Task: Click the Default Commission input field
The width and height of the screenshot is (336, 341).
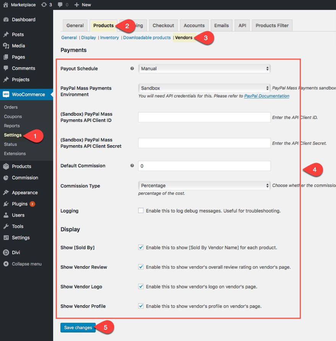Action: [x=204, y=166]
